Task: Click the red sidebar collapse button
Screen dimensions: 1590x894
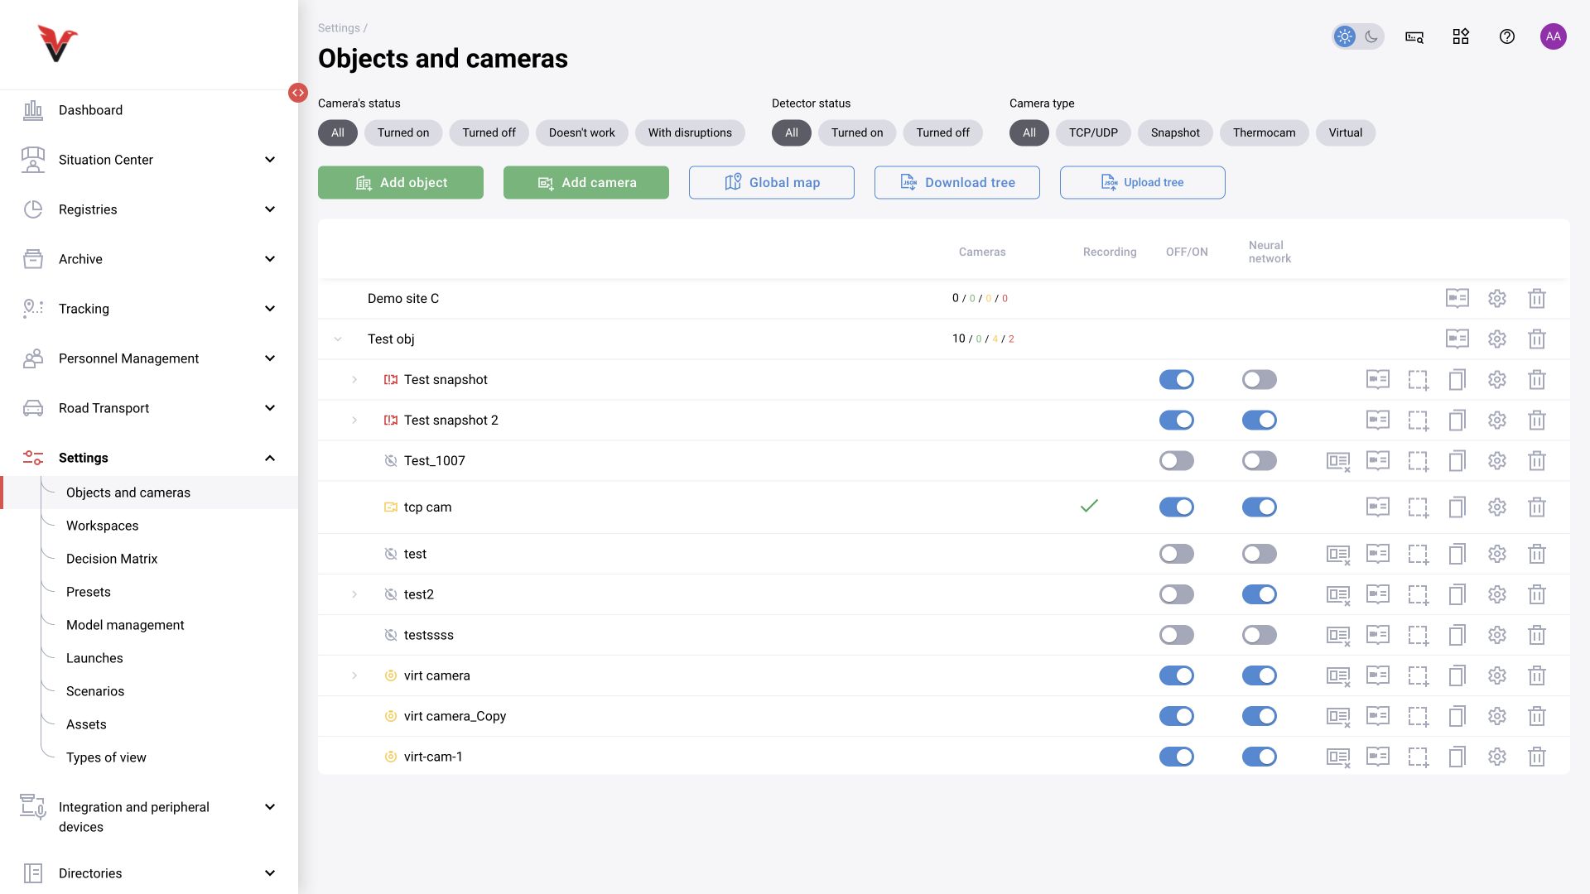Action: [298, 93]
